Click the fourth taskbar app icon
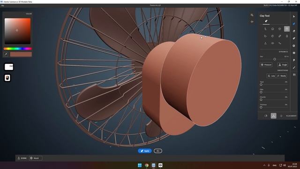The width and height of the screenshot is (300, 169). point(160,165)
